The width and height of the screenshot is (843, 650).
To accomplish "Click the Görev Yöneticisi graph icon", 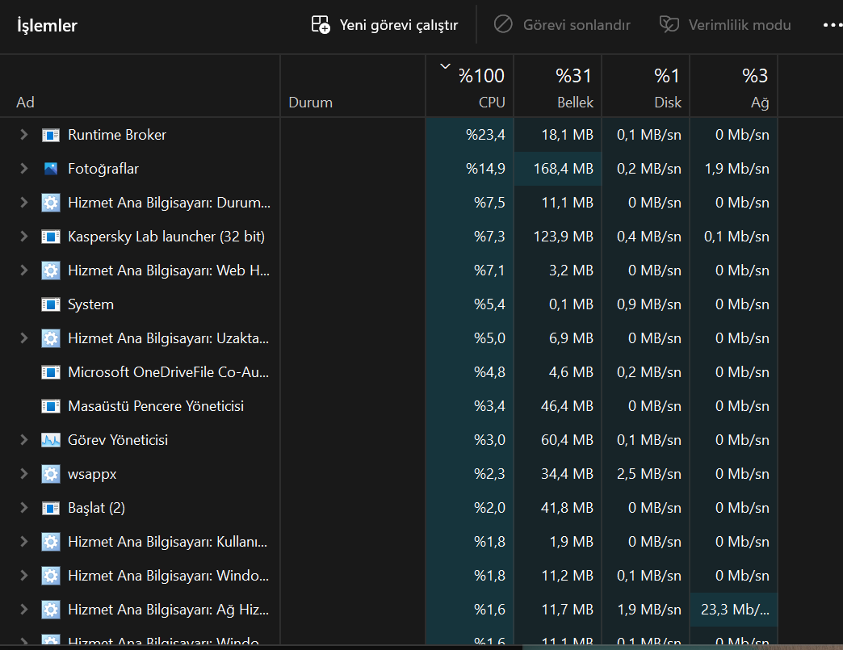I will pyautogui.click(x=51, y=440).
